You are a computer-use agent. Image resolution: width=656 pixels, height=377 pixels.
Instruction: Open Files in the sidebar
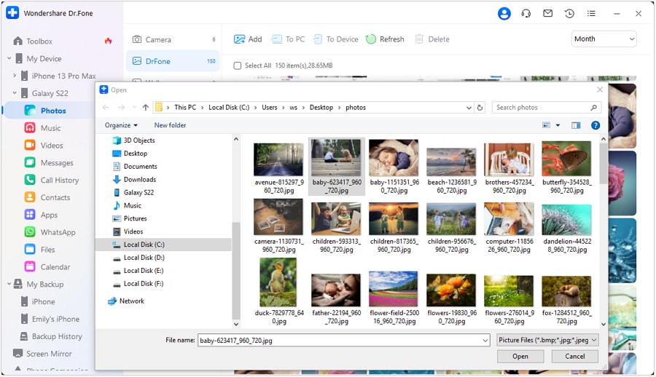click(x=49, y=250)
